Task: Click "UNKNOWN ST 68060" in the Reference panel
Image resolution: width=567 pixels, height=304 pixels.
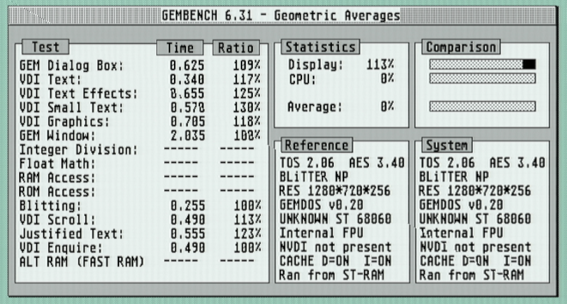Action: tap(335, 219)
